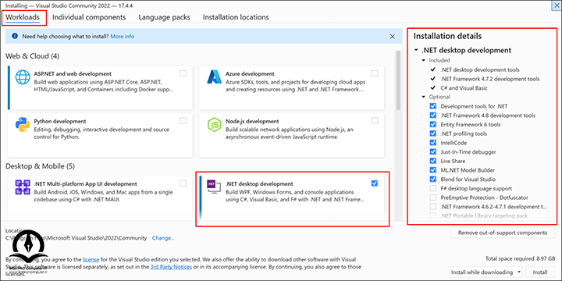Image resolution: width=562 pixels, height=281 pixels.
Task: Open the Install while downloading dropdown
Action: pyautogui.click(x=486, y=272)
